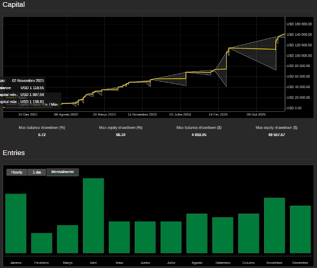Click the Agosto entries bar
The image size is (317, 268).
tap(197, 233)
